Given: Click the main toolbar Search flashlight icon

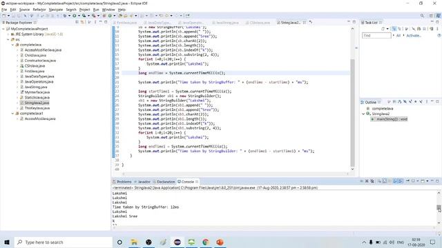Looking at the screenshot, I should point(131,16).
